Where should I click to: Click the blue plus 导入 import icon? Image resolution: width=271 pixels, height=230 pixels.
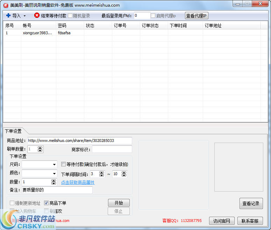click(8, 15)
